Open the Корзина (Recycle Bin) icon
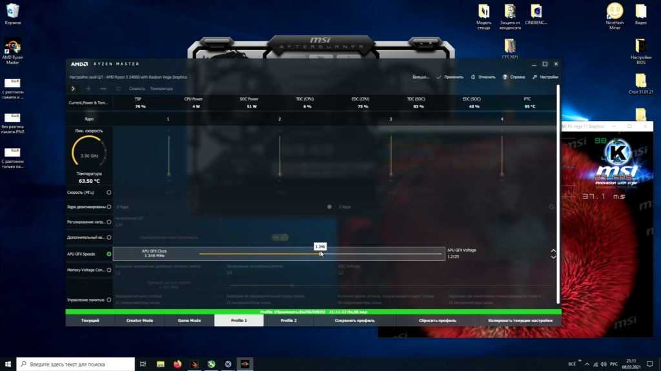The width and height of the screenshot is (661, 371). coord(12,11)
